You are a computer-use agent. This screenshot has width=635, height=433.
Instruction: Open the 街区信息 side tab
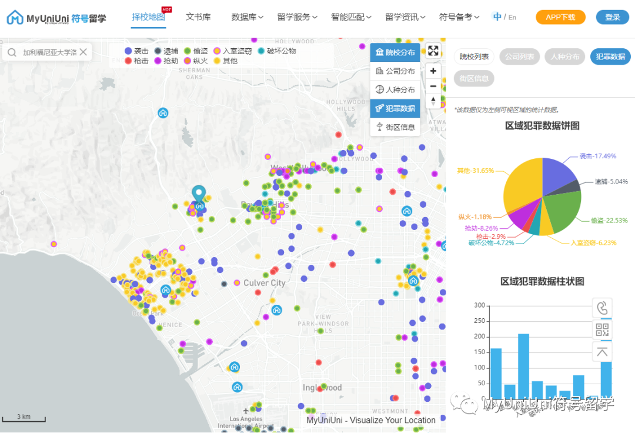(474, 79)
